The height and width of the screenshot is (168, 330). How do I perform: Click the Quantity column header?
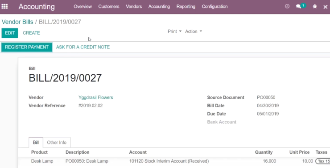264,152
